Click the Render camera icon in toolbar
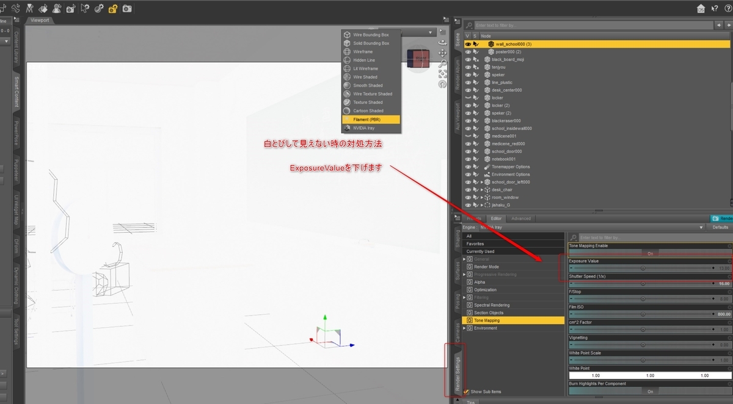Screen dimensions: 733x404 [127, 9]
